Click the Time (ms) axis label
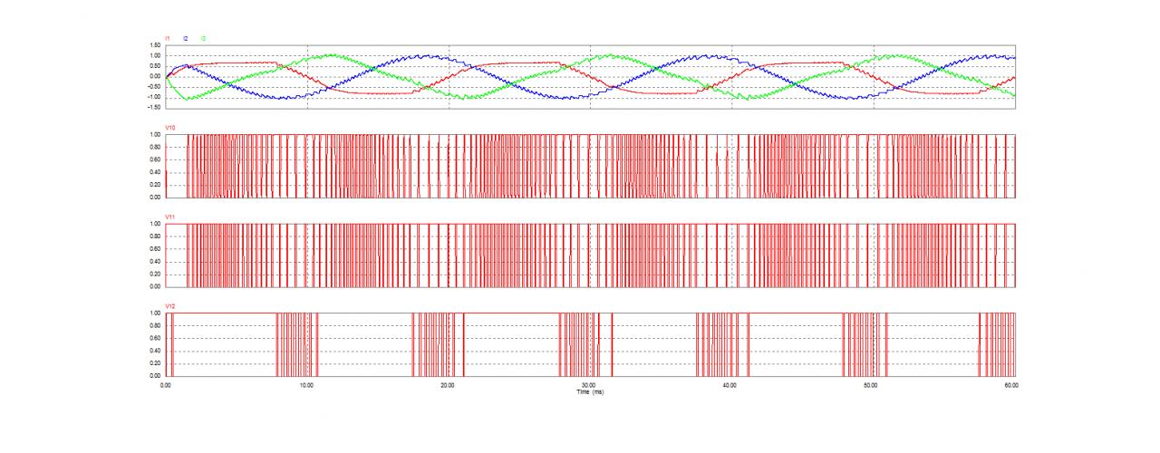The image size is (1160, 453). point(590,390)
